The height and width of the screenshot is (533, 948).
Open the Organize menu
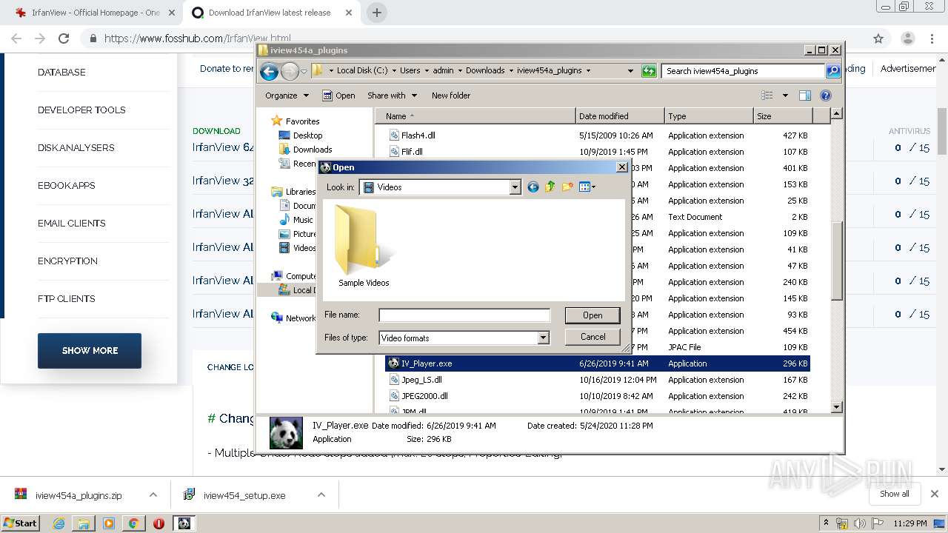click(x=287, y=95)
